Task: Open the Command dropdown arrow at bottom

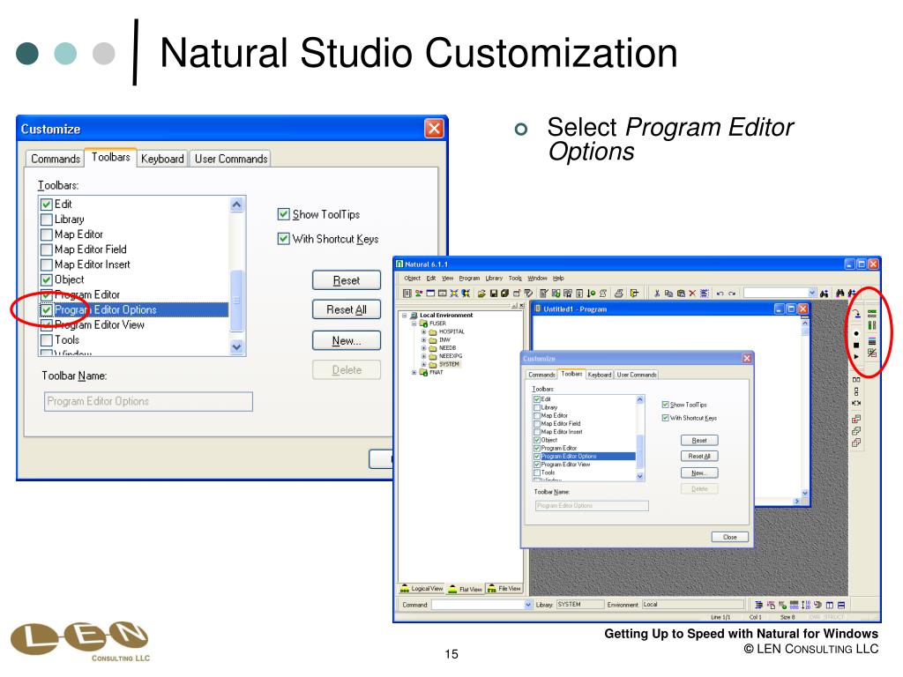Action: 528,605
